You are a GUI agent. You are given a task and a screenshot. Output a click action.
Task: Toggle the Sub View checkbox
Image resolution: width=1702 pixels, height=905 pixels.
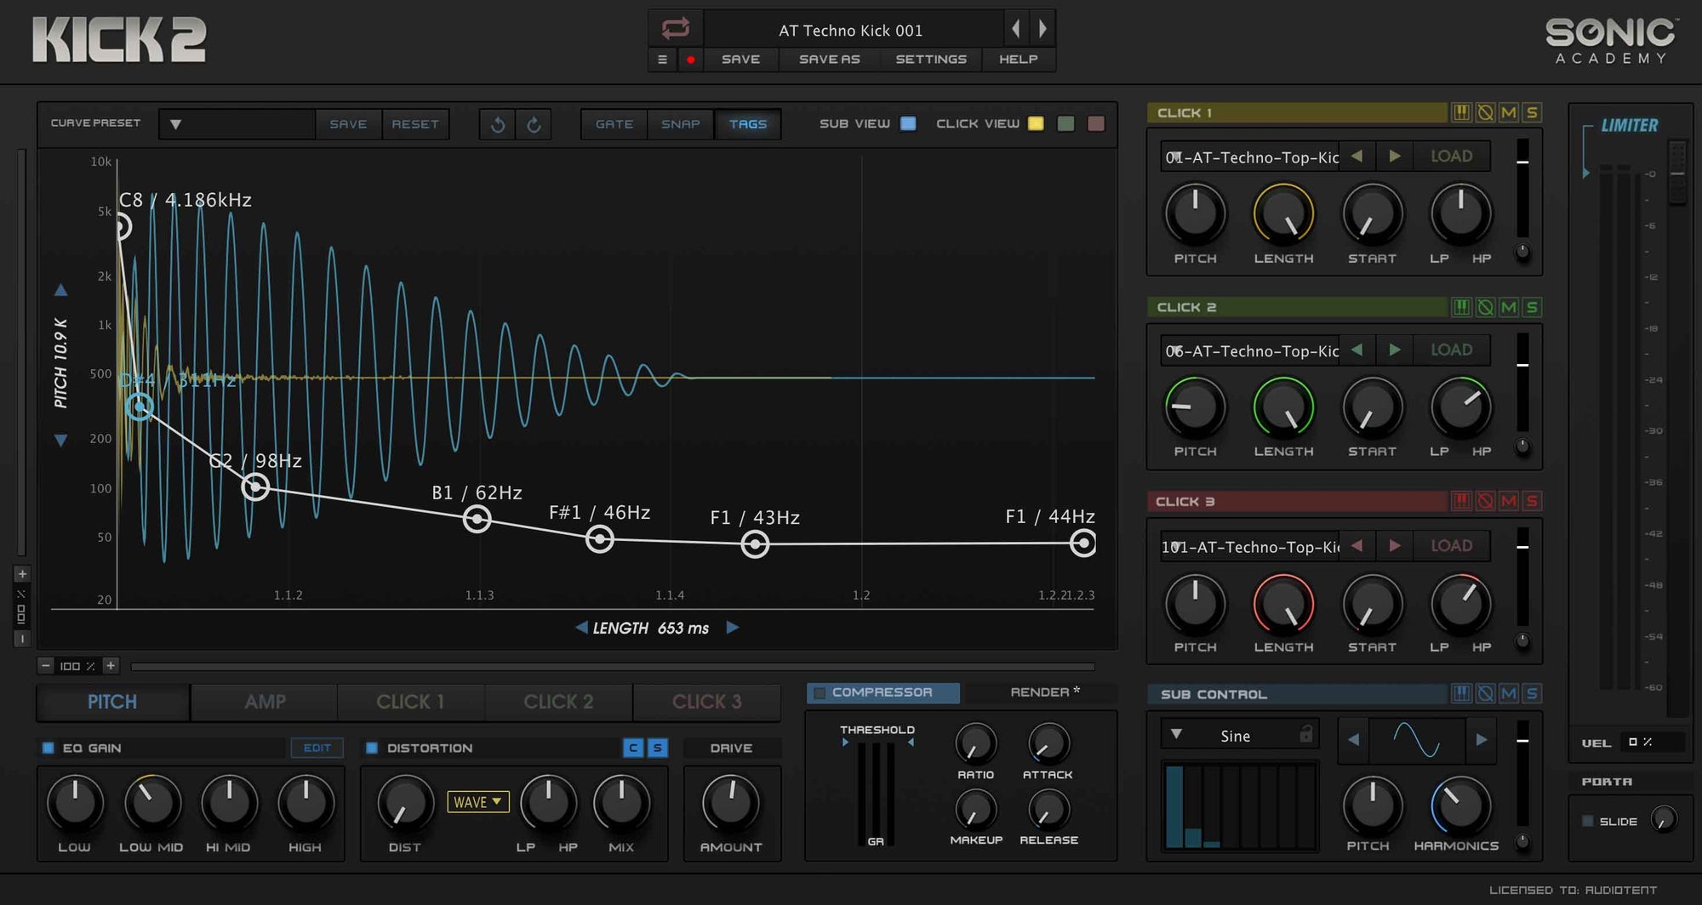pyautogui.click(x=908, y=123)
